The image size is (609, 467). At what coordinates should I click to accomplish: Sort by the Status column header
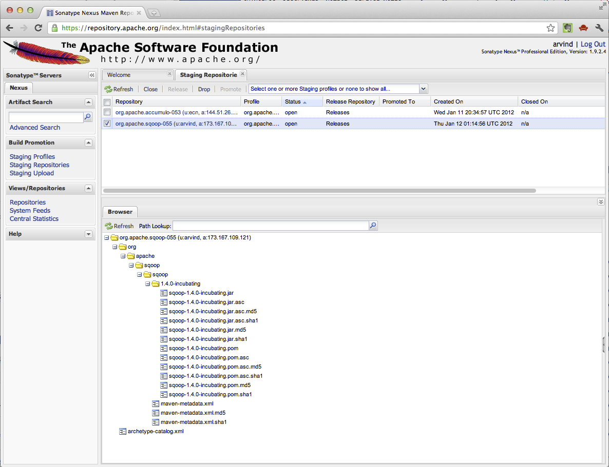point(302,101)
